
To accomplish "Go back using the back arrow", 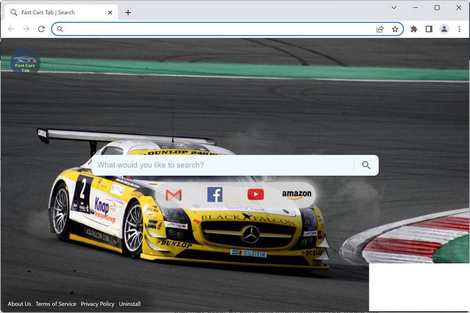I will [x=11, y=29].
